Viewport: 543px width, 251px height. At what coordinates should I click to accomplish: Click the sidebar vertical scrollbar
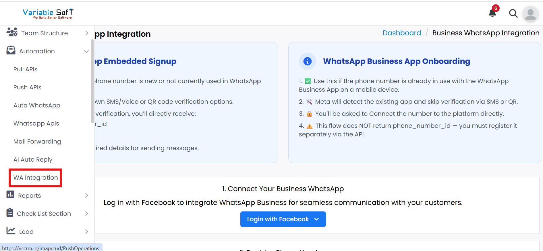tap(92, 80)
